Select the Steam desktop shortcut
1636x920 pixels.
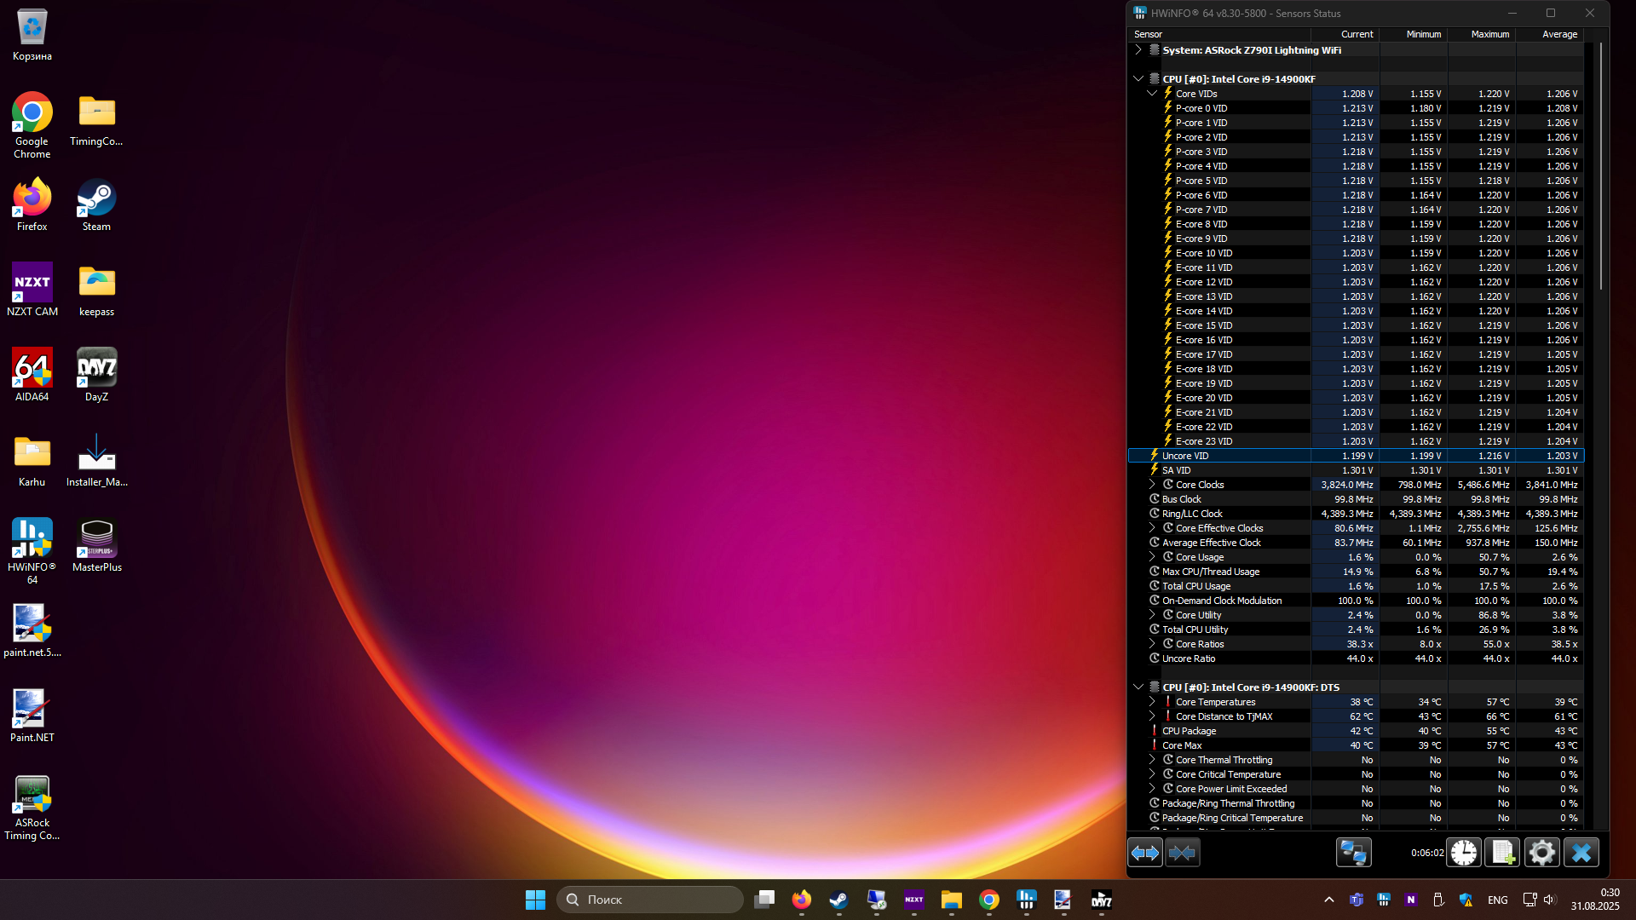tap(96, 205)
